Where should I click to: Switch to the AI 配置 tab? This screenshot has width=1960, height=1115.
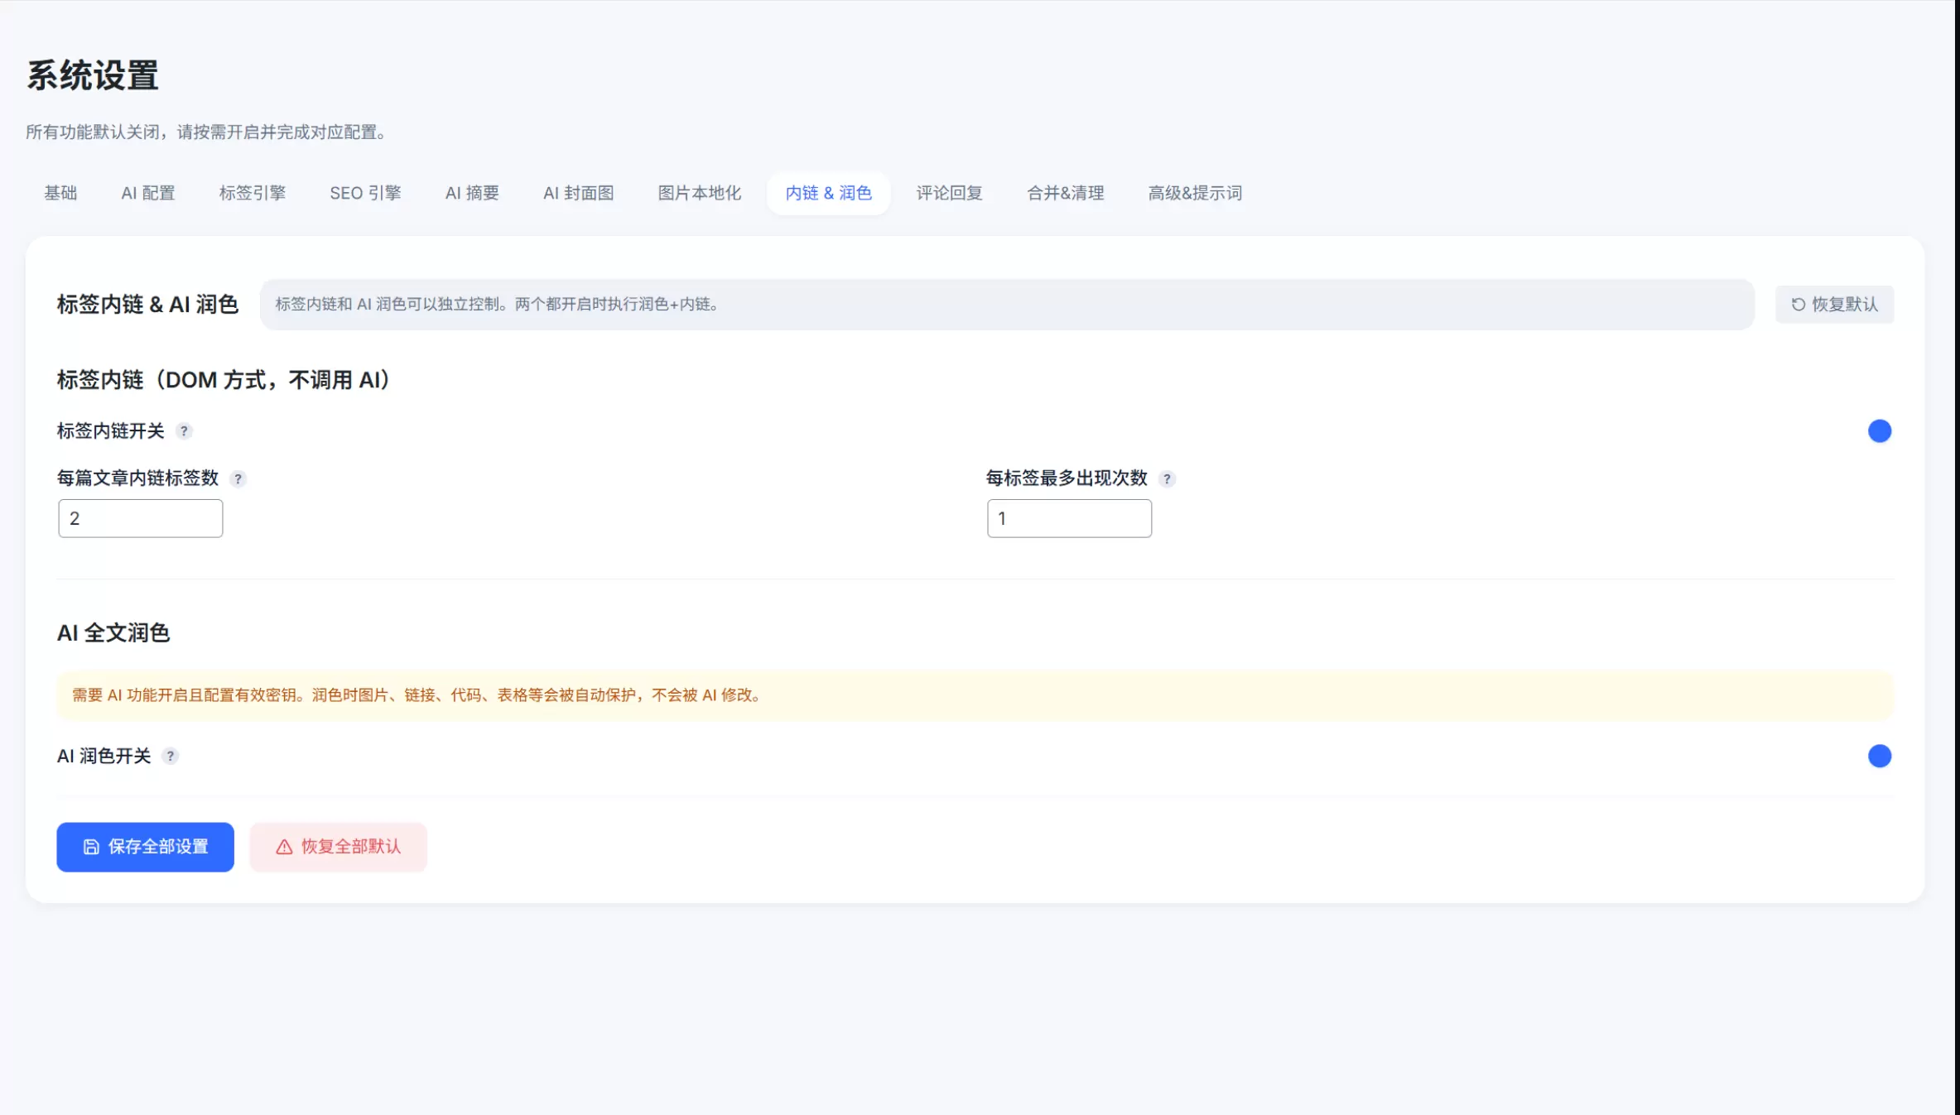[148, 193]
